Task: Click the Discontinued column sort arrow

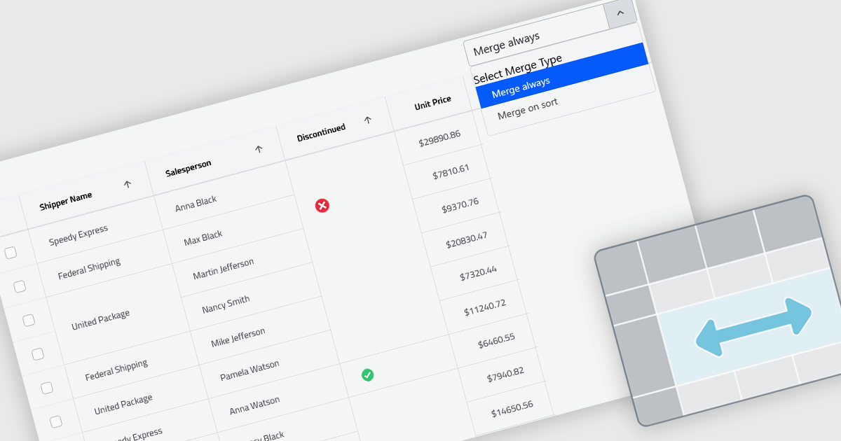Action: pos(367,120)
